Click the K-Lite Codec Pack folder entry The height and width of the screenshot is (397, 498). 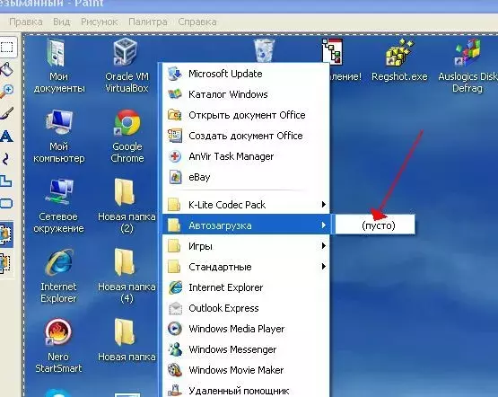click(x=246, y=205)
